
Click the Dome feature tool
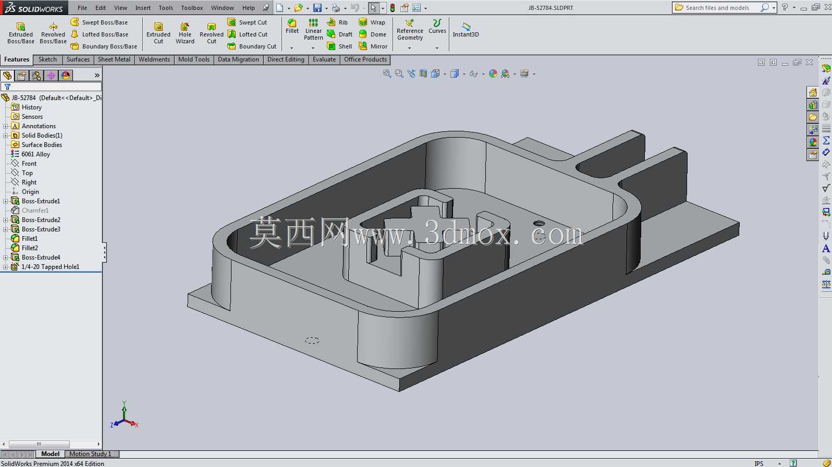coord(372,34)
